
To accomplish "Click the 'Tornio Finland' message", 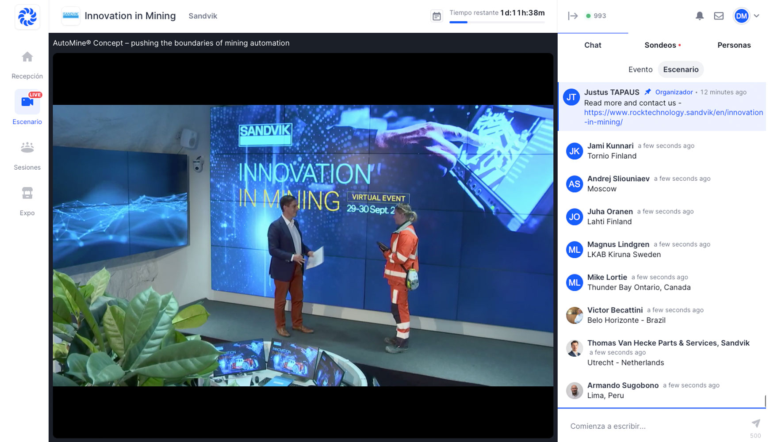I will click(x=612, y=156).
